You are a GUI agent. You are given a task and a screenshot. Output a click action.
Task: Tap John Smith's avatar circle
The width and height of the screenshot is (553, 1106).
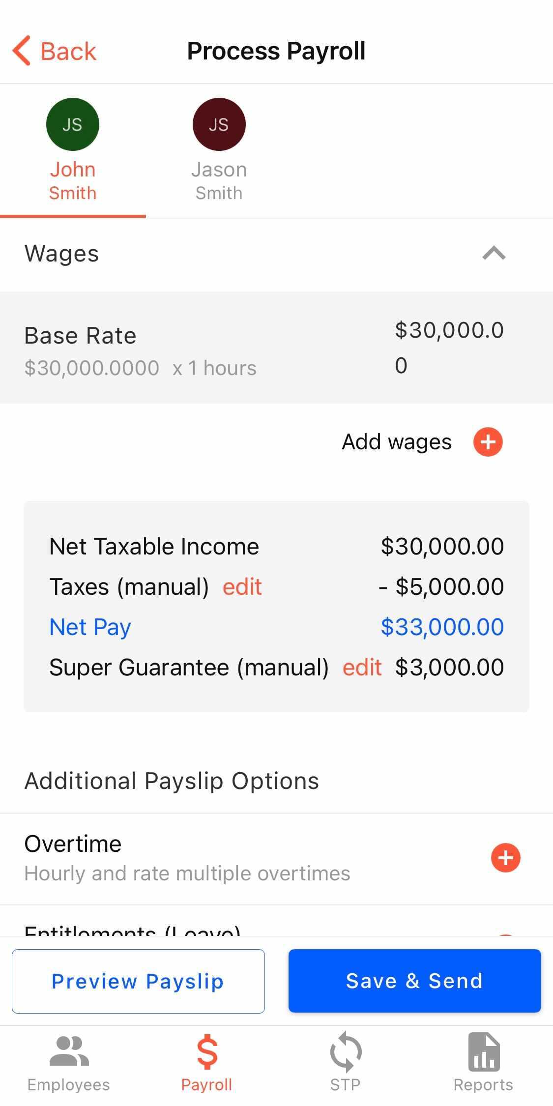click(x=72, y=124)
